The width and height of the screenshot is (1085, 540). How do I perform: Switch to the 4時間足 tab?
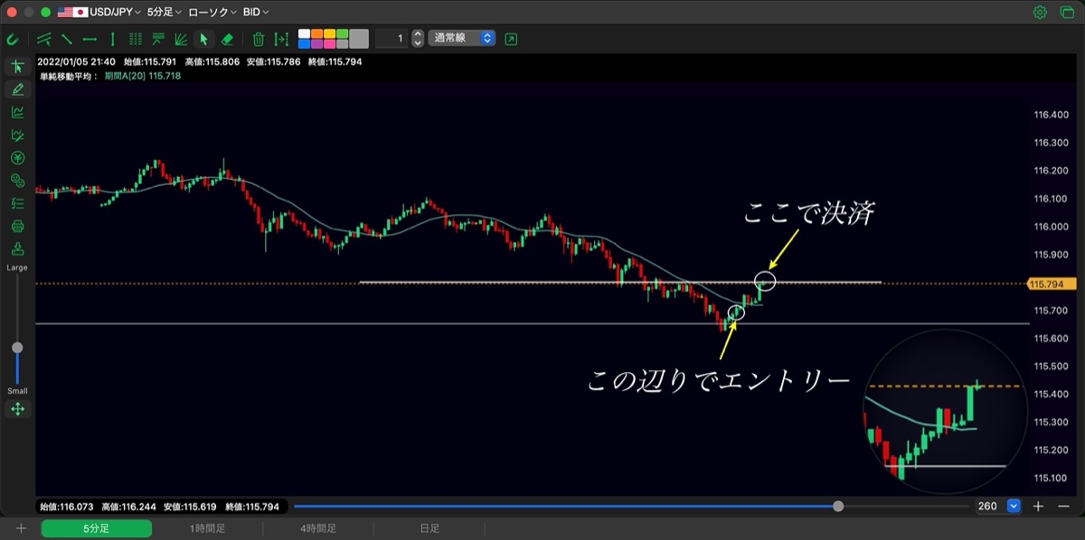click(317, 528)
